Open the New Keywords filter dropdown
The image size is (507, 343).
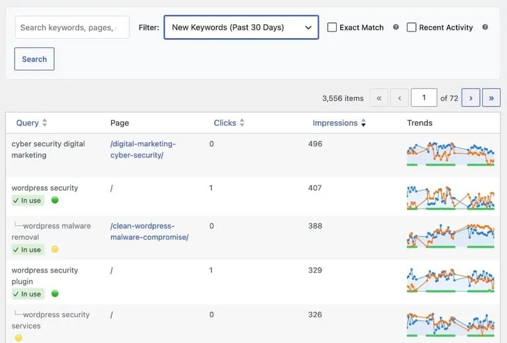[x=241, y=28]
